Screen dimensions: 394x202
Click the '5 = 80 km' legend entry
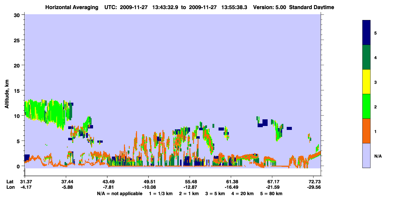(x=272, y=194)
